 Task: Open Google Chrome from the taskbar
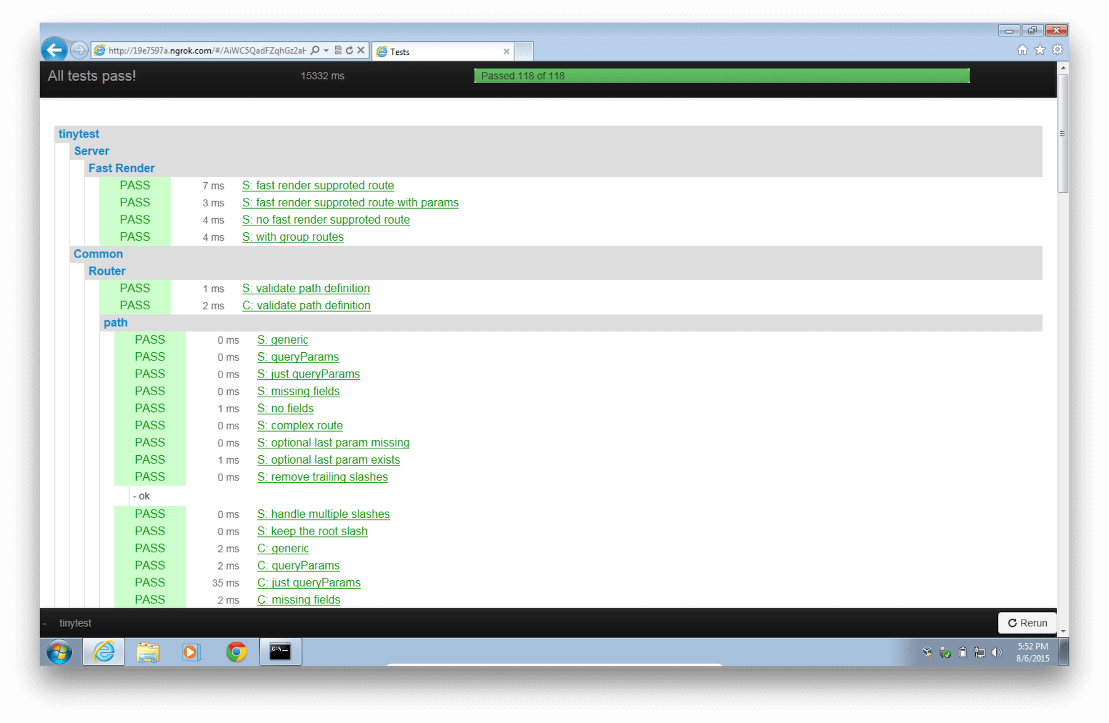(236, 652)
